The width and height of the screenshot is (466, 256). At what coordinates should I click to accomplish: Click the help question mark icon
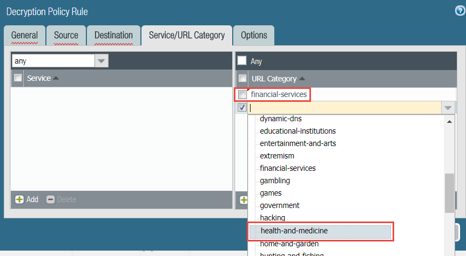pyautogui.click(x=460, y=11)
